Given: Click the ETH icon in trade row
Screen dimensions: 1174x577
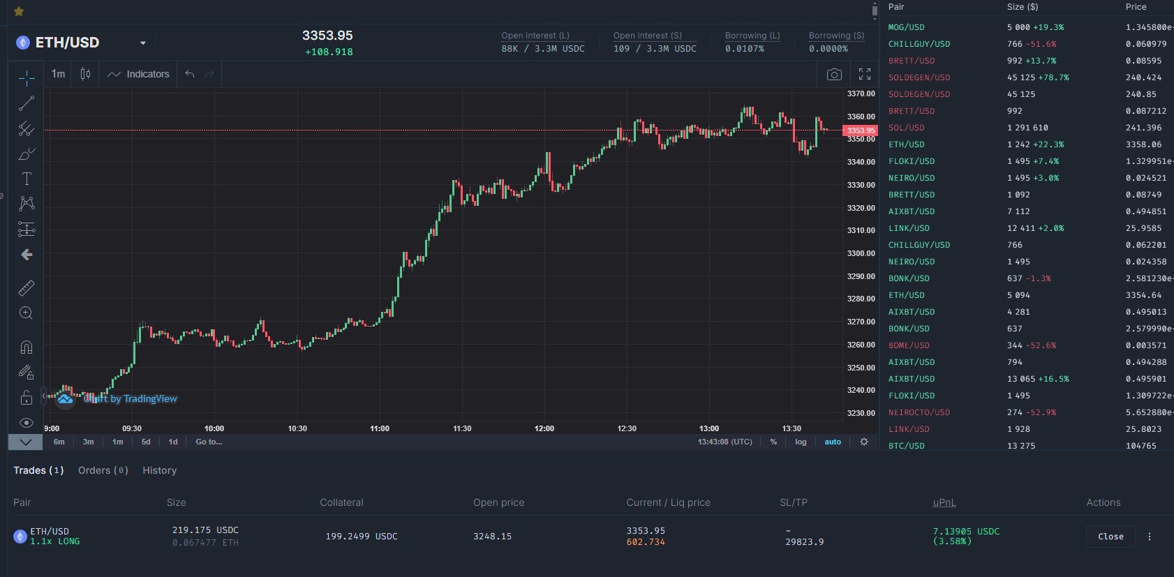Looking at the screenshot, I should (x=20, y=536).
